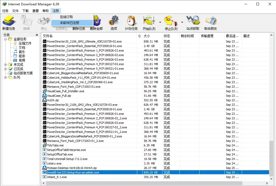Collapse the 全部任务 tree node

[x=6, y=39]
